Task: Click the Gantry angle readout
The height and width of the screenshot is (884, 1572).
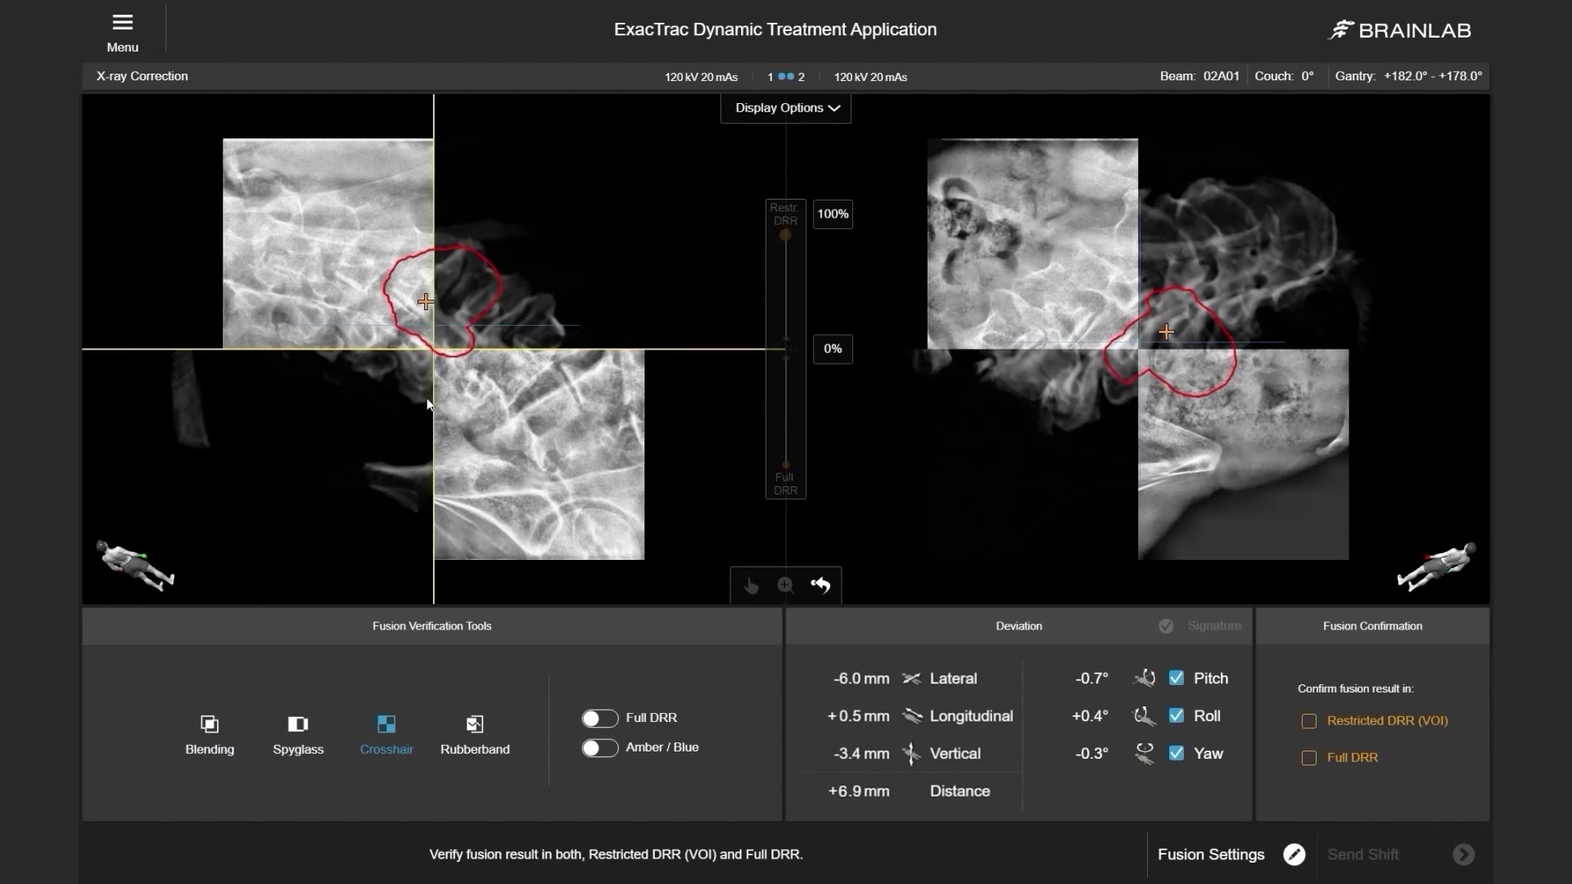Action: click(x=1408, y=76)
